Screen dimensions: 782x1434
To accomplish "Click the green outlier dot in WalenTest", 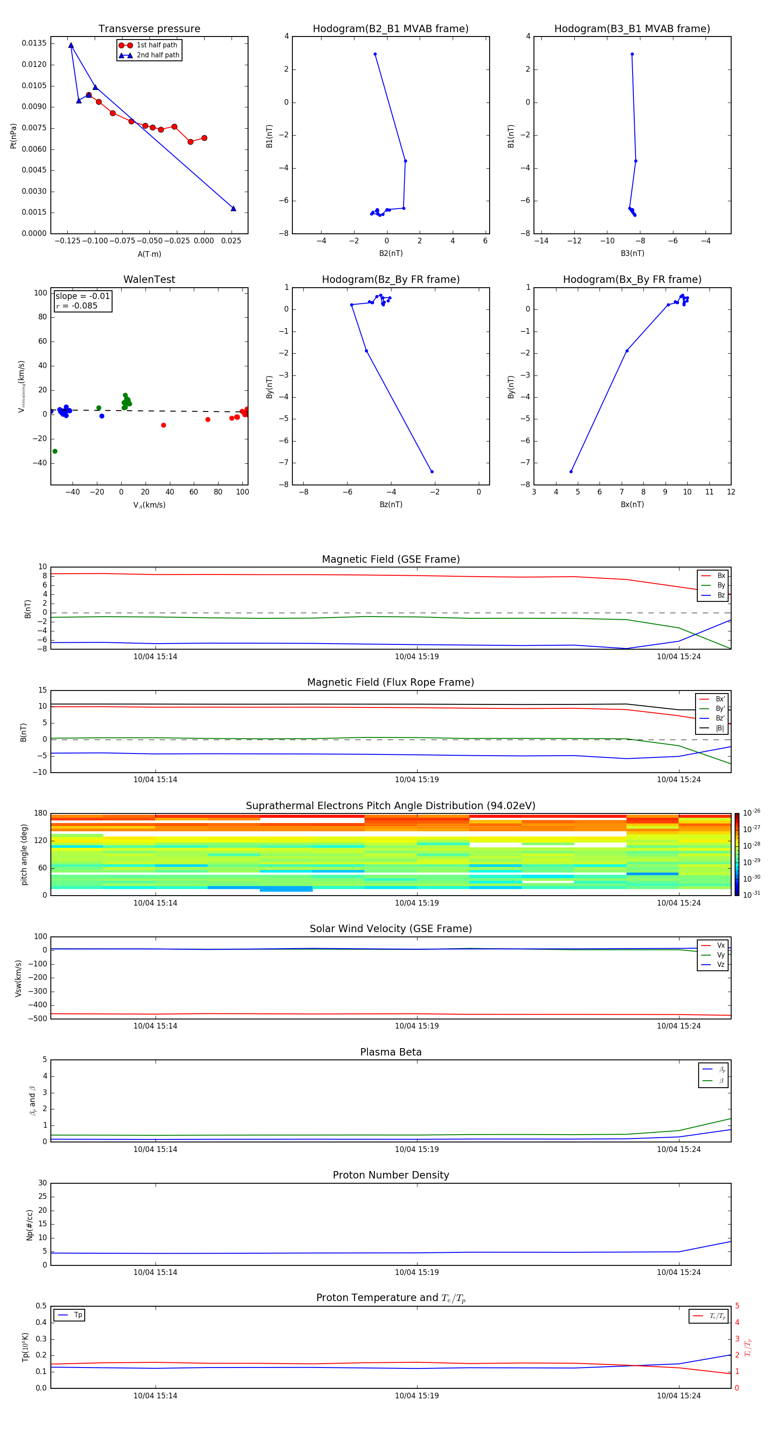I will [55, 451].
